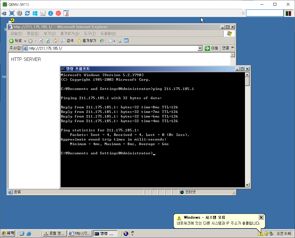Viewport: 295px width, 238px height.
Task: Click the command prompt scrollbar down arrow
Action: tap(247, 185)
